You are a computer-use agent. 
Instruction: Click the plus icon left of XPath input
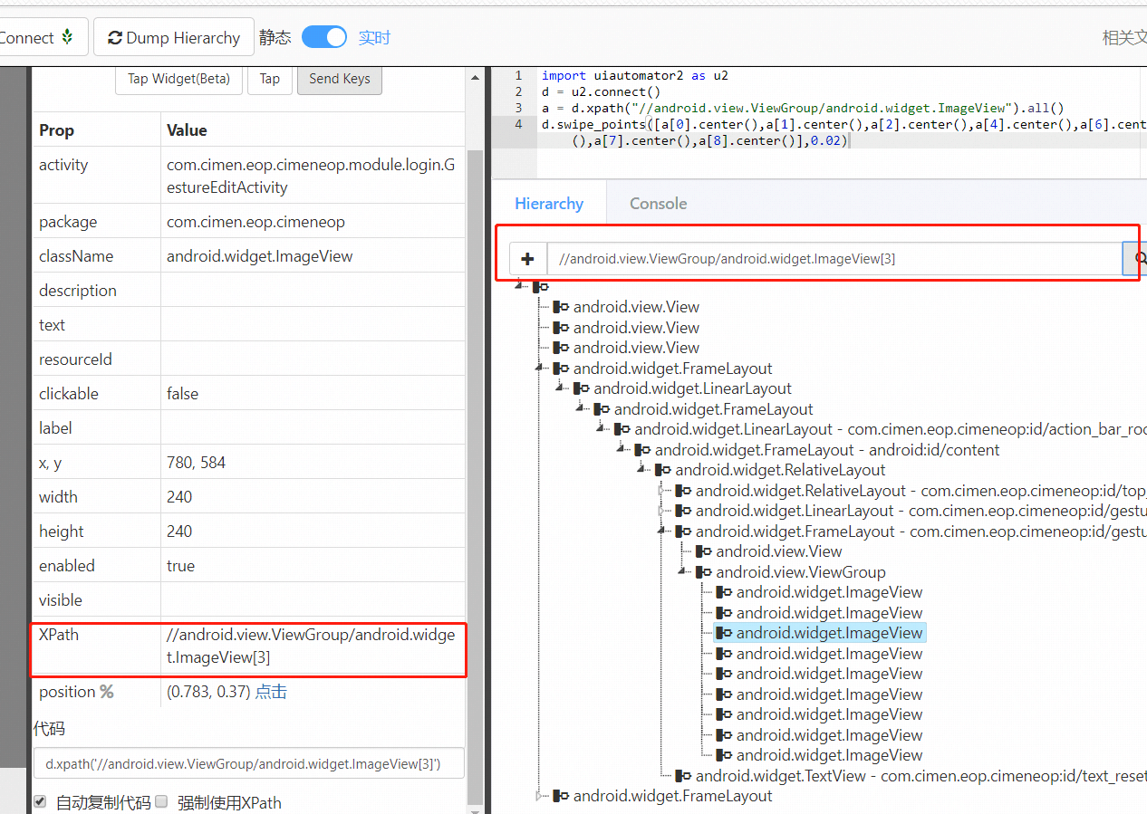click(x=527, y=258)
